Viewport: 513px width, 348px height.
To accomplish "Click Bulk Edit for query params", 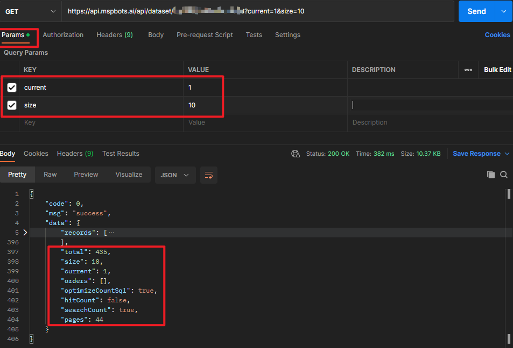I will [x=497, y=70].
